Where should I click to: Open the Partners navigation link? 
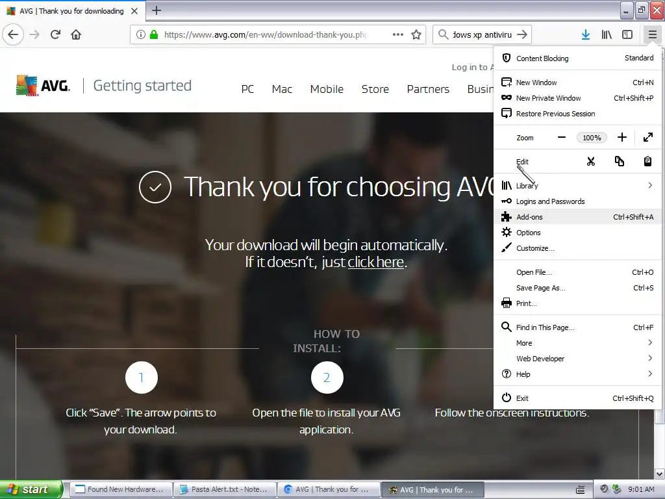coord(428,89)
